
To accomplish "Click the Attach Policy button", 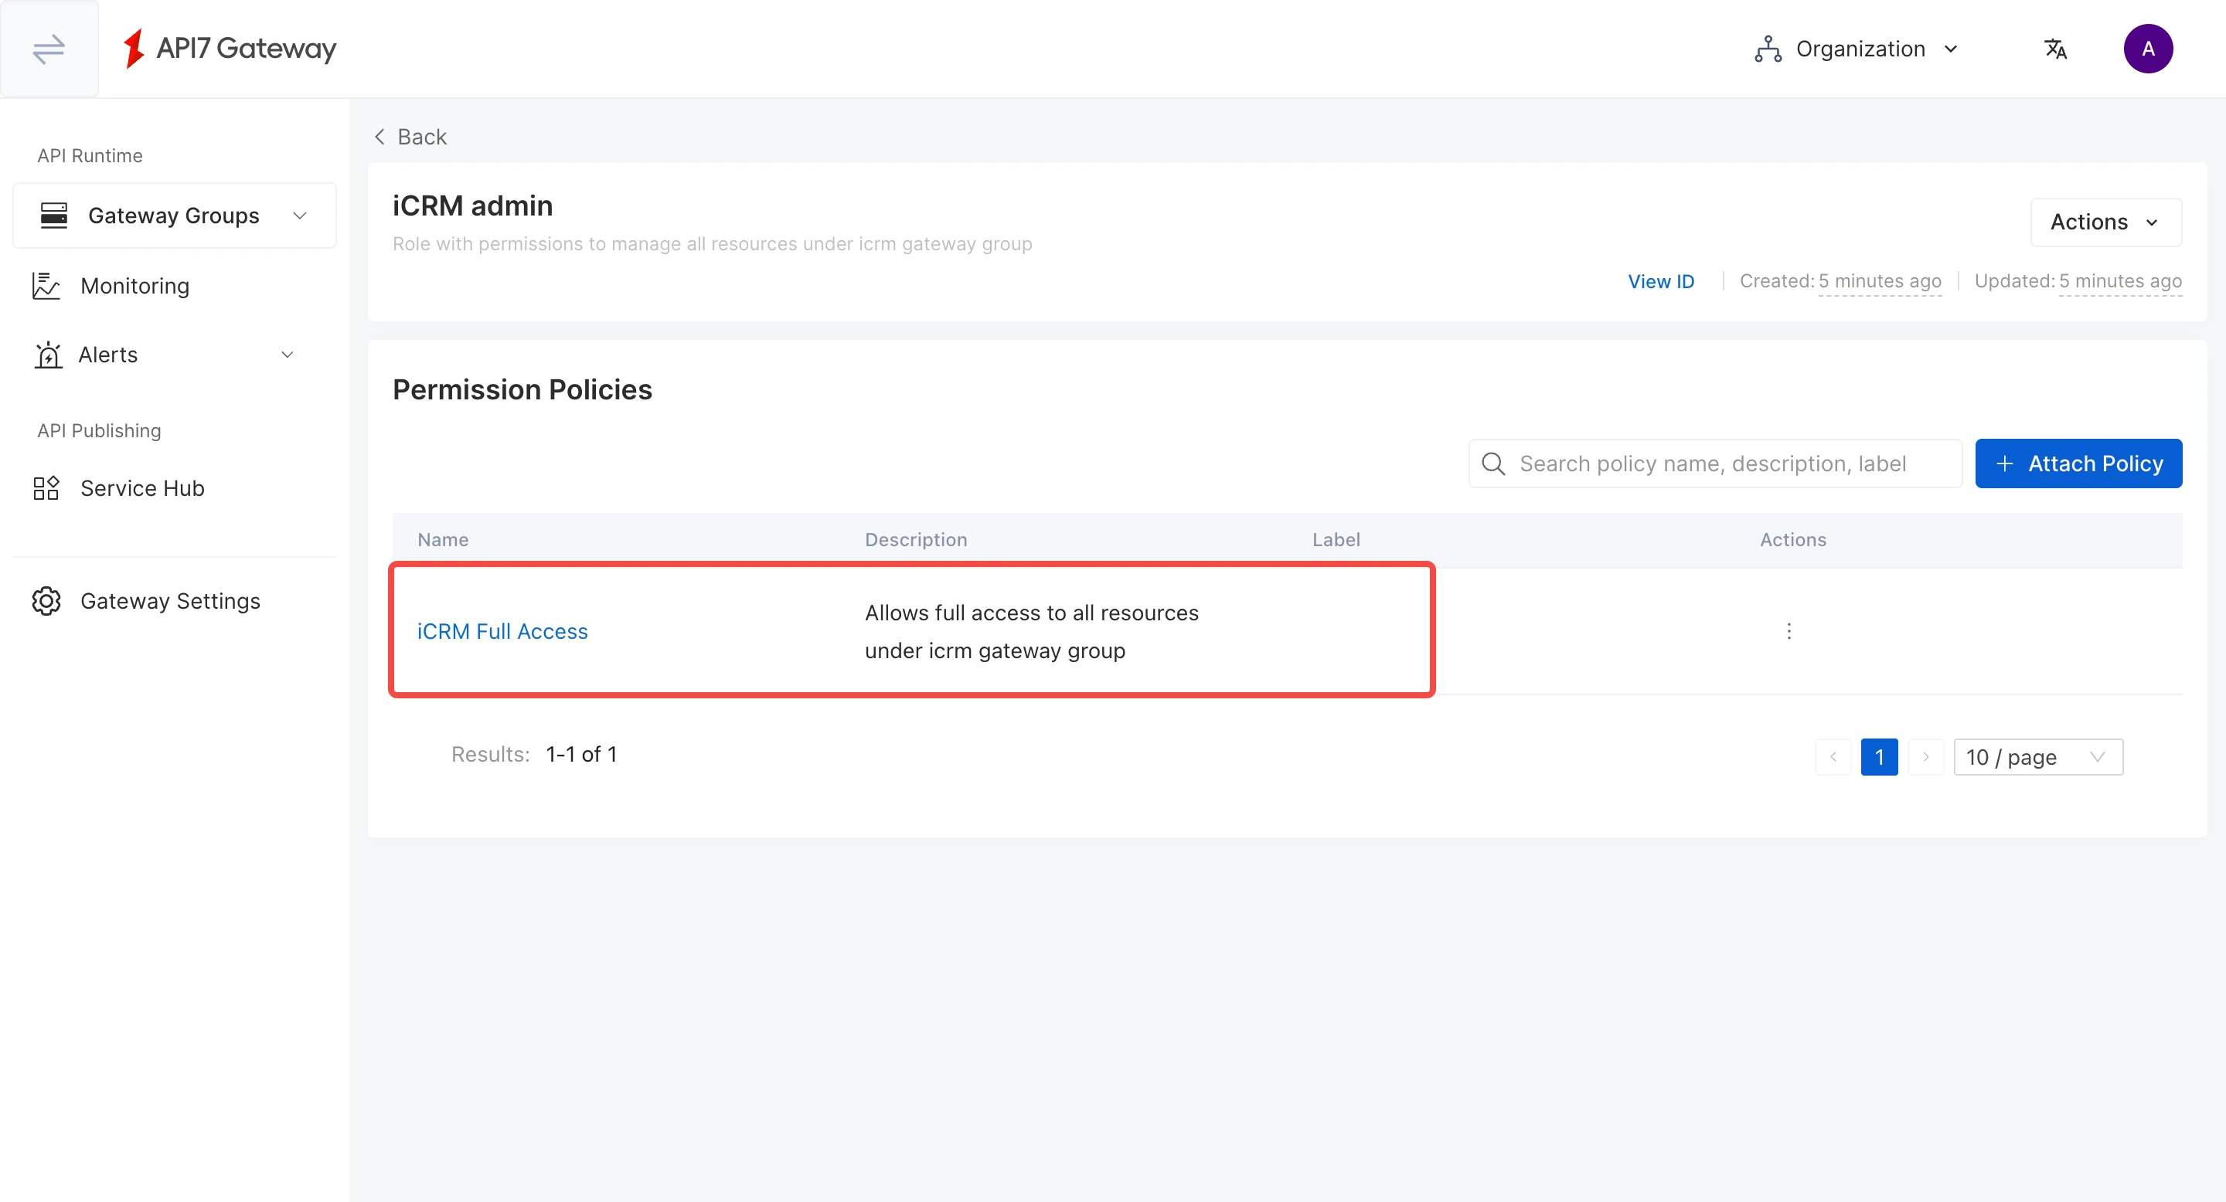I will point(2078,463).
